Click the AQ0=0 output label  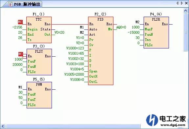[x=121, y=27]
